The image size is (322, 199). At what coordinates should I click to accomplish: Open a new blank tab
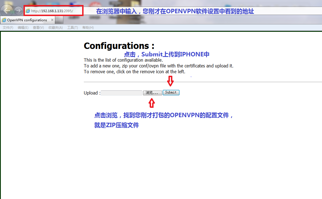59,20
